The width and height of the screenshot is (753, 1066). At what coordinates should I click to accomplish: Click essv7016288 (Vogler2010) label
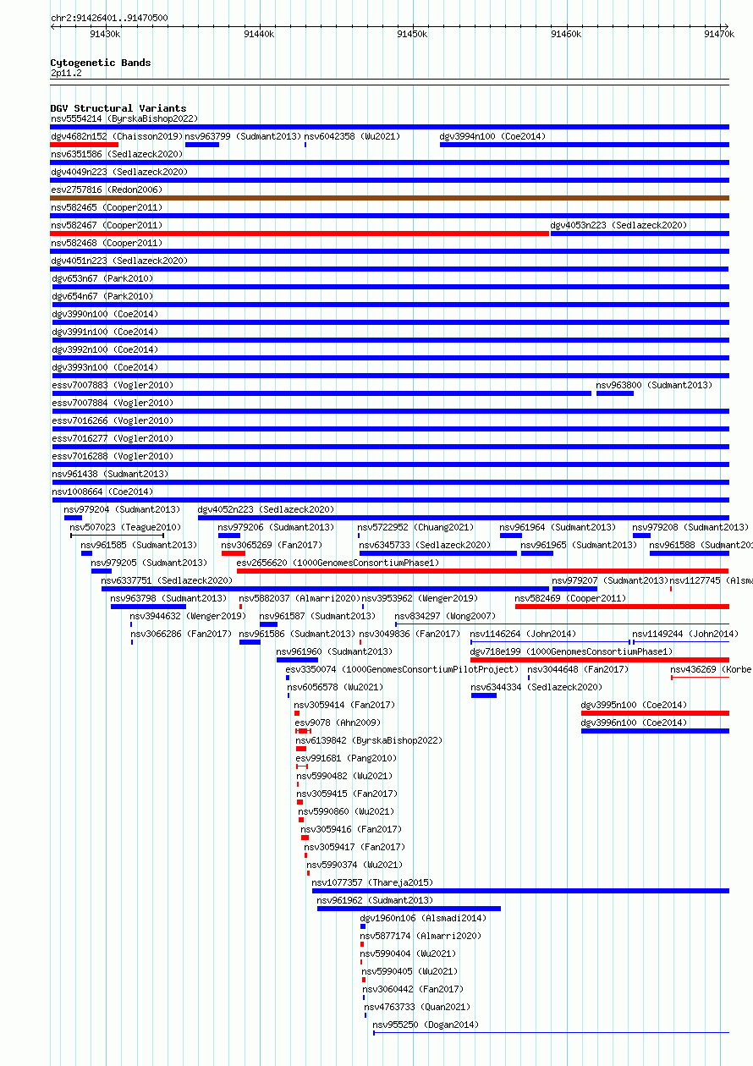(x=113, y=456)
